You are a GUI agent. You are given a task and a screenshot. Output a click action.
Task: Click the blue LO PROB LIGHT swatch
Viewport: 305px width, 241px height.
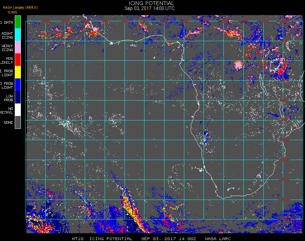[x=18, y=85]
